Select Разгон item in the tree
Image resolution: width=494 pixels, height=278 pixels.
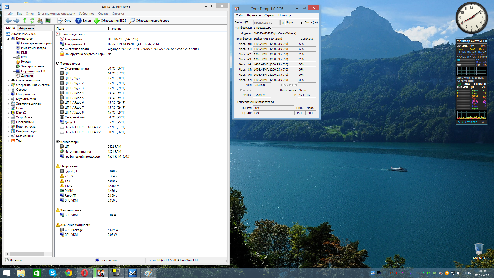(x=26, y=62)
